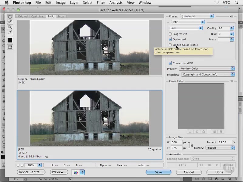Select the Hand tool
This screenshot has height=182, width=243.
pos(10,17)
